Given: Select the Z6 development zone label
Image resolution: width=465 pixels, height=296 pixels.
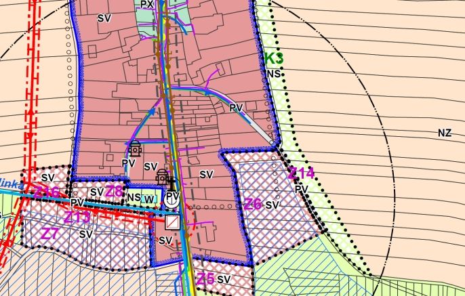Looking at the screenshot, I should pyautogui.click(x=253, y=204).
